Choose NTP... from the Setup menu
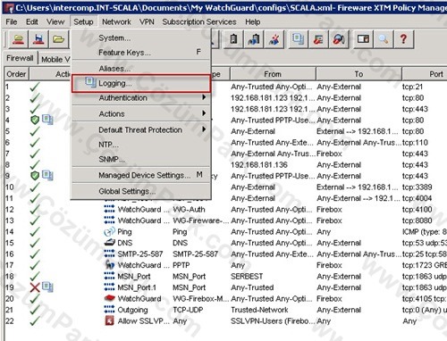The image size is (447, 341). pos(141,145)
